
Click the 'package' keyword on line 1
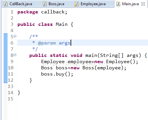coord(28,12)
